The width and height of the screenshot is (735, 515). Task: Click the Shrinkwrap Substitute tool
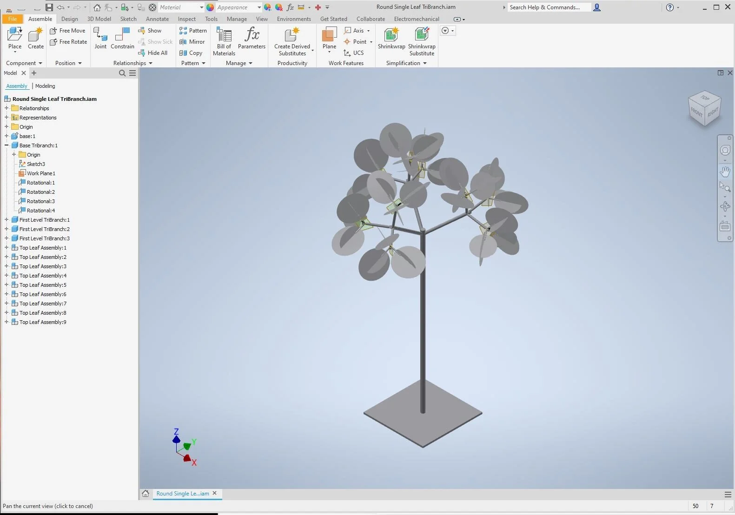(x=422, y=41)
